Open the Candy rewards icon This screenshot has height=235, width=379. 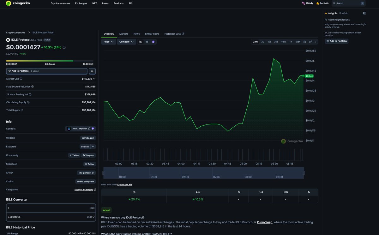click(x=304, y=3)
